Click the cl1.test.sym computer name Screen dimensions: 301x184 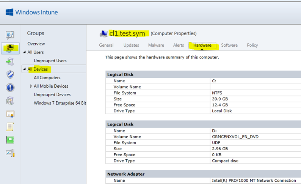(127, 33)
